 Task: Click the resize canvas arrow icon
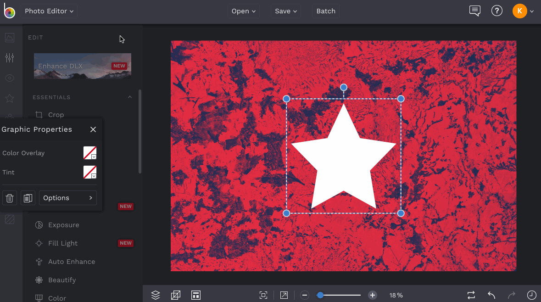pos(284,295)
